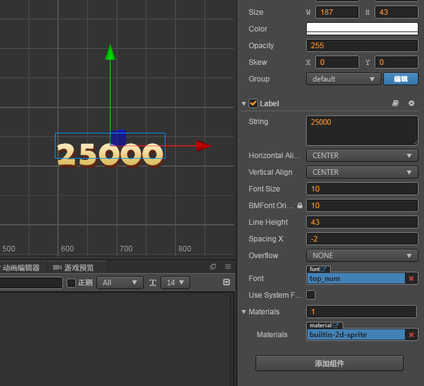Collapse the Materials array expander

click(244, 312)
